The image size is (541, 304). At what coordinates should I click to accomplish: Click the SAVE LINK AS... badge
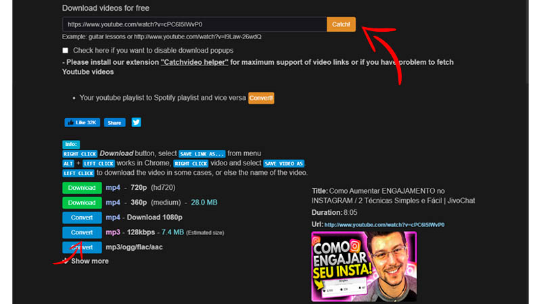coord(202,154)
